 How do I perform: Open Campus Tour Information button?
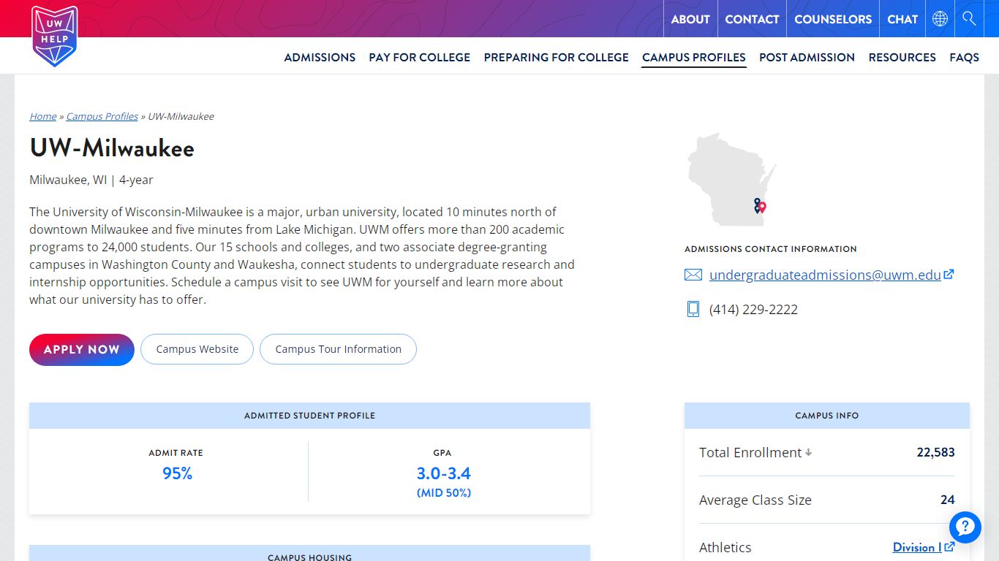pyautogui.click(x=338, y=349)
